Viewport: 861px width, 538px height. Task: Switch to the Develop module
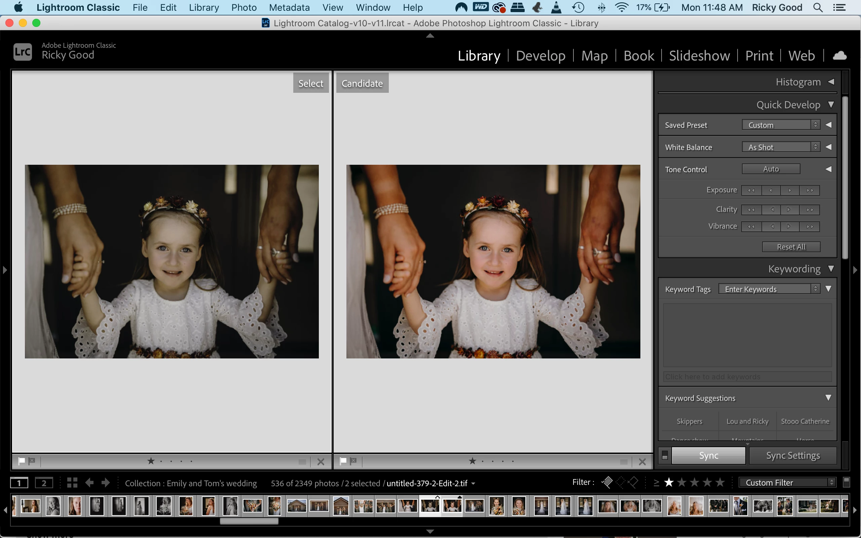tap(540, 56)
